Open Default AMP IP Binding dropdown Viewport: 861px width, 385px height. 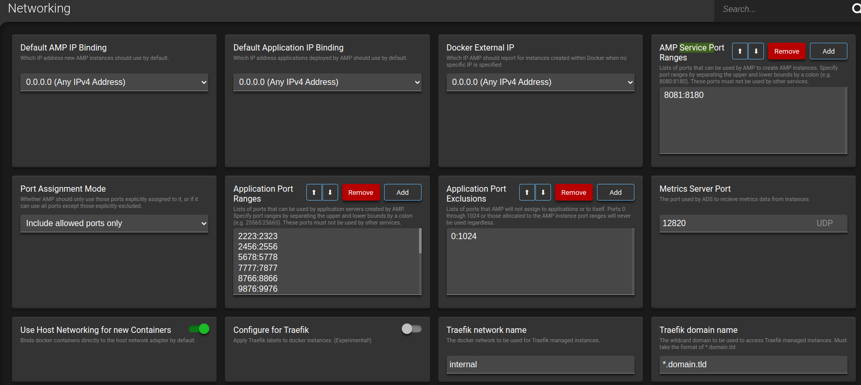tap(114, 82)
